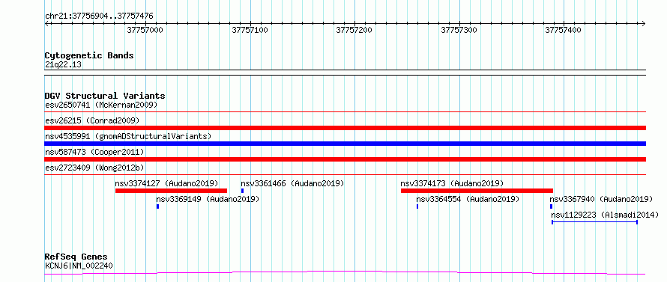
Task: Click the 37757200 ruler position label
Action: click(x=354, y=30)
